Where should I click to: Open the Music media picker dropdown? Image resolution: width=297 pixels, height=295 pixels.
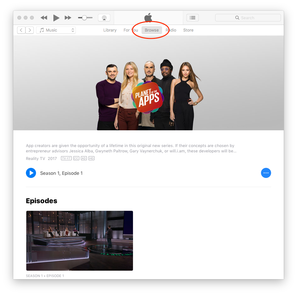(56, 30)
